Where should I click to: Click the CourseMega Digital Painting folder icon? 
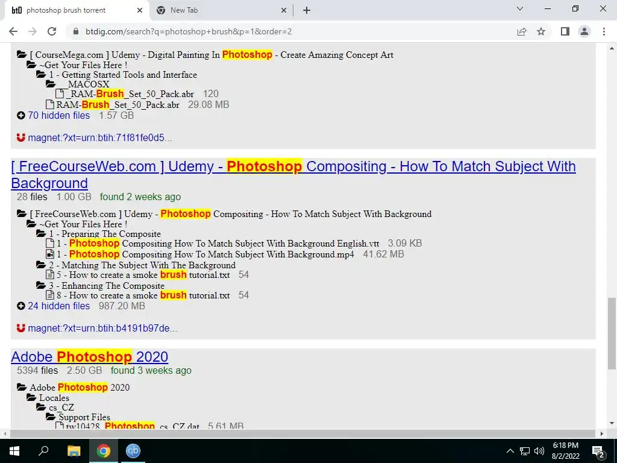point(22,54)
